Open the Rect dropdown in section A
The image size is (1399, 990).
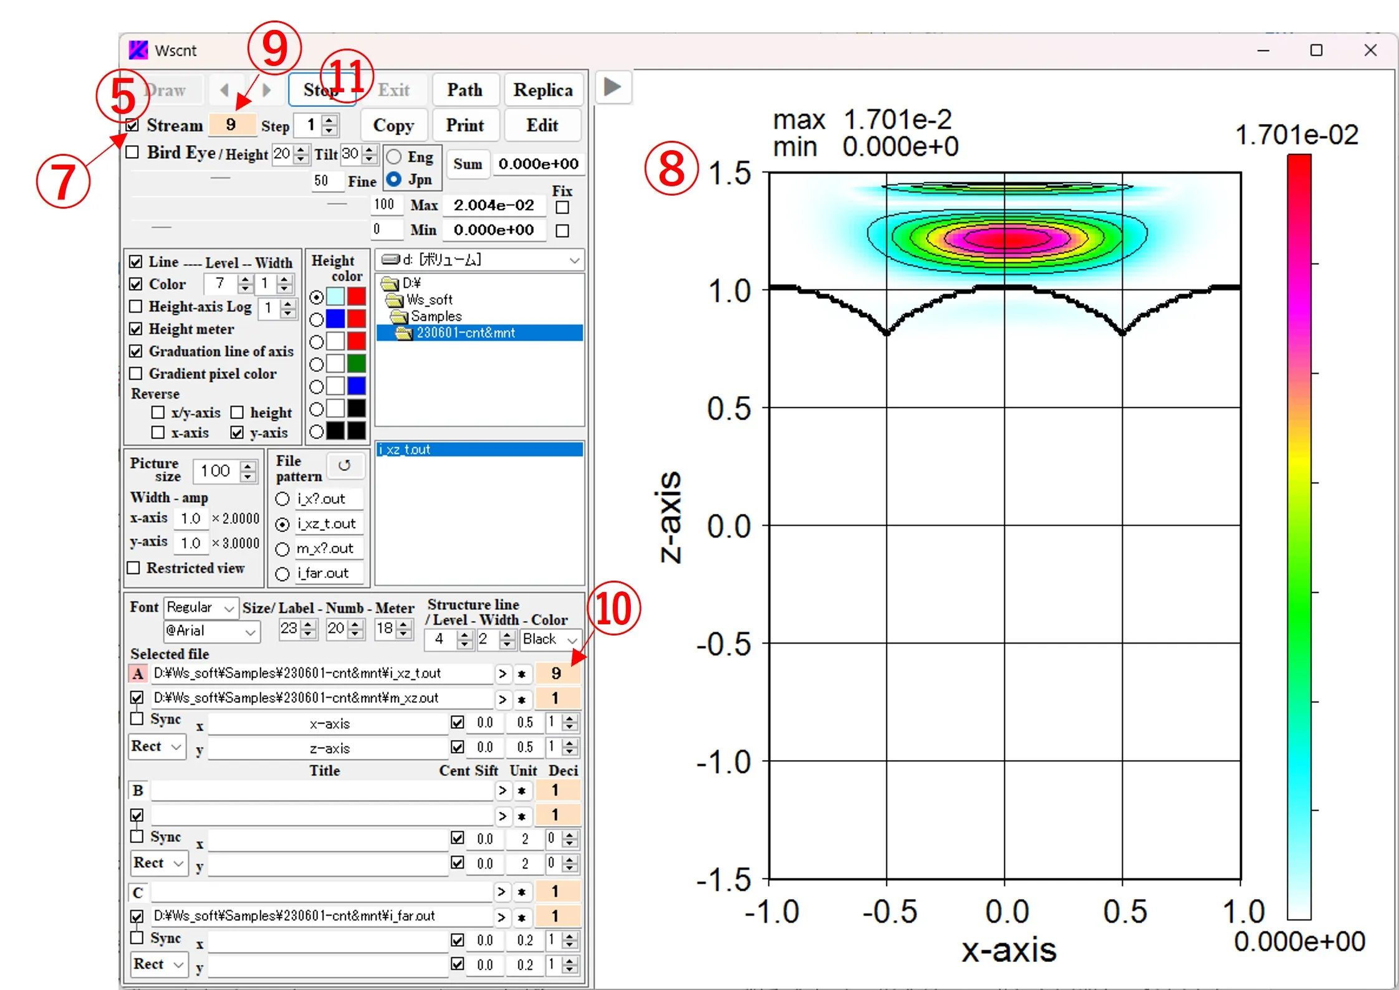[158, 746]
